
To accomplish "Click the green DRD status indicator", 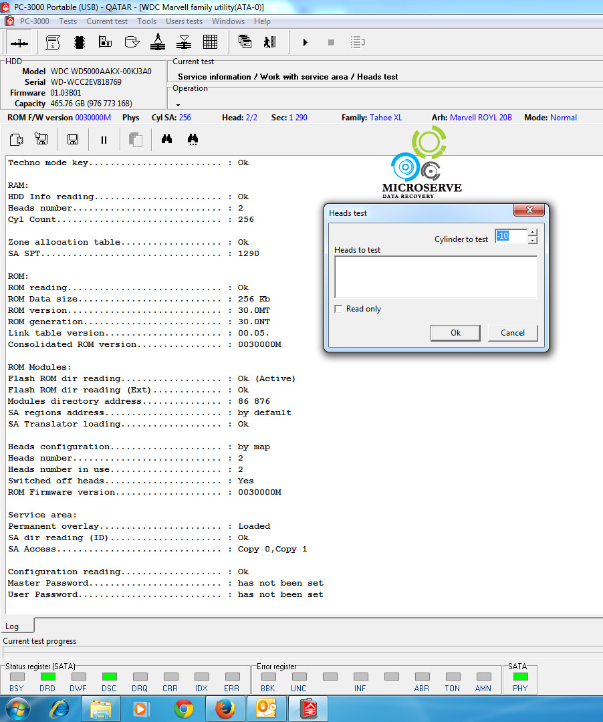I will click(x=48, y=677).
